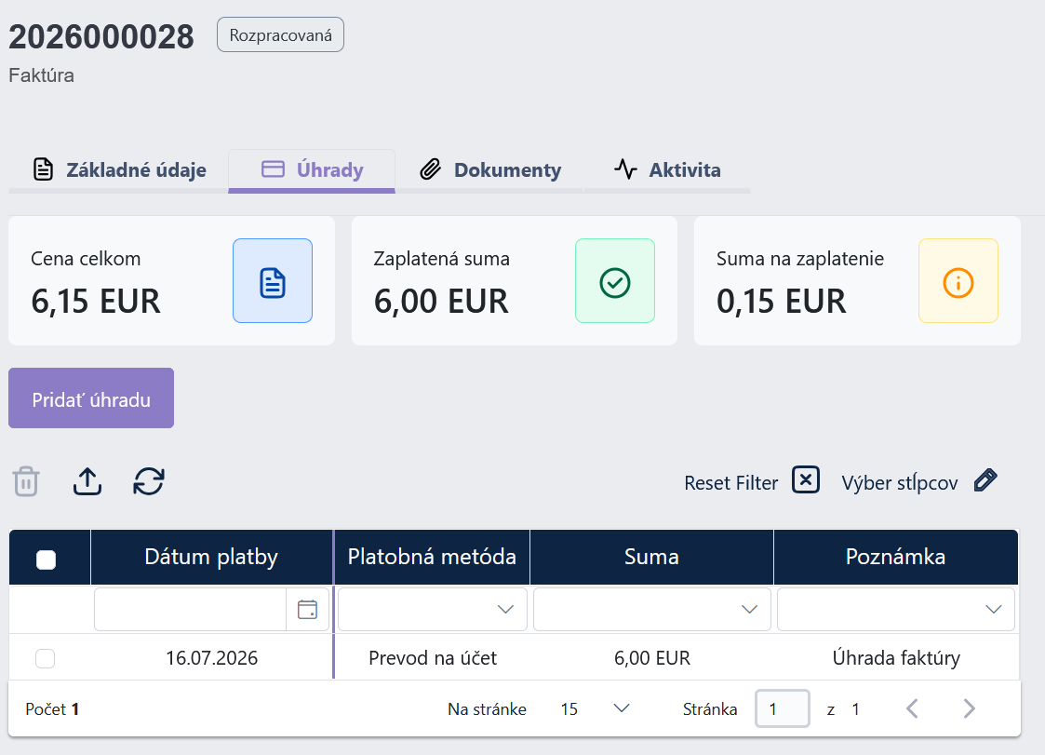Click the trash delete icon
The height and width of the screenshot is (755, 1045).
(x=26, y=481)
